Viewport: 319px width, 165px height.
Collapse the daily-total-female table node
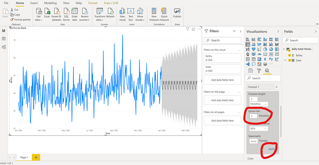coord(284,49)
